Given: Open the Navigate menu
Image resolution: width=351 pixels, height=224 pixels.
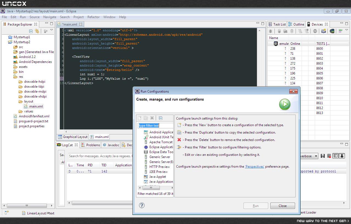Looking at the screenshot, I should [x=50, y=17].
